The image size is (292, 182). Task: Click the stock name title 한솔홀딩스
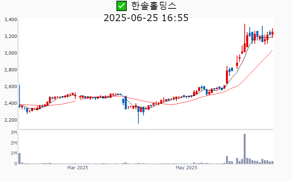click(154, 6)
